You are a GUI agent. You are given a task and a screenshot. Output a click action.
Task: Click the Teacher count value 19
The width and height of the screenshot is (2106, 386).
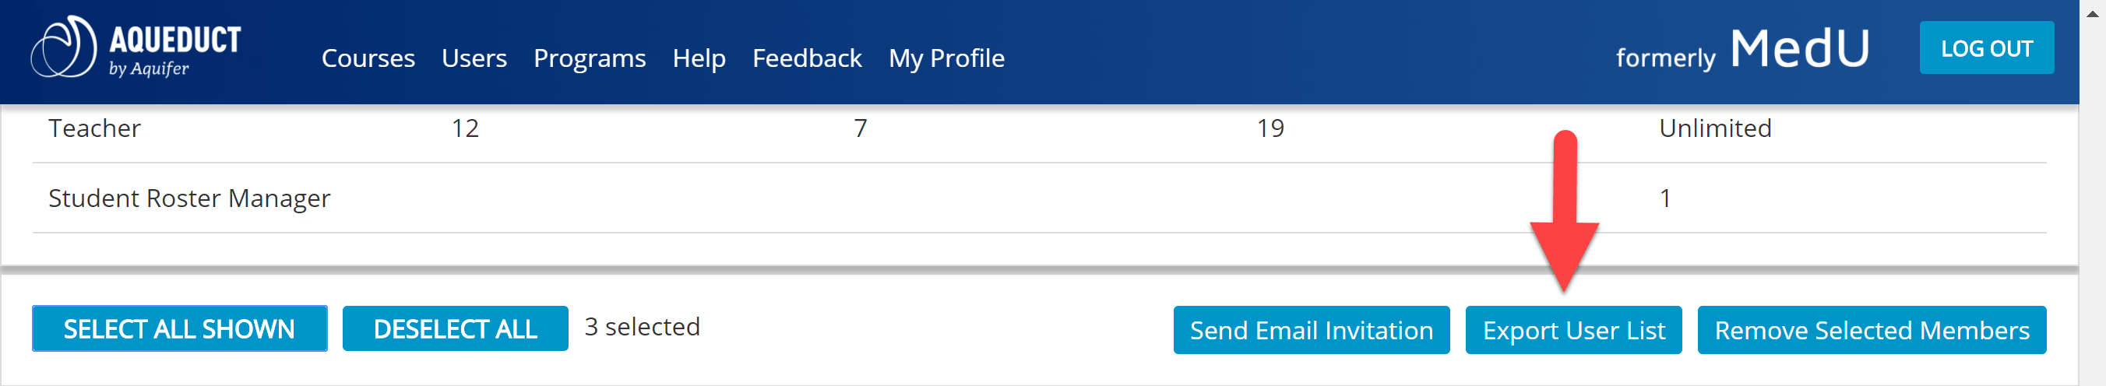click(x=1270, y=128)
